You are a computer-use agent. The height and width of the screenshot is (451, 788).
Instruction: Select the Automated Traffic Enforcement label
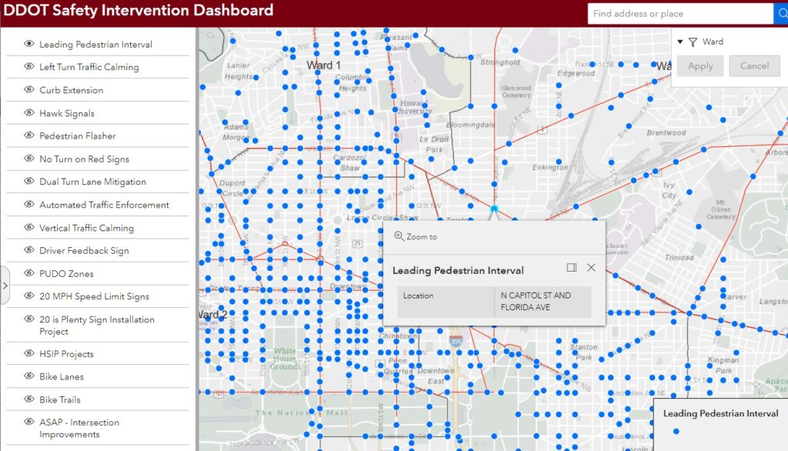[x=104, y=205]
